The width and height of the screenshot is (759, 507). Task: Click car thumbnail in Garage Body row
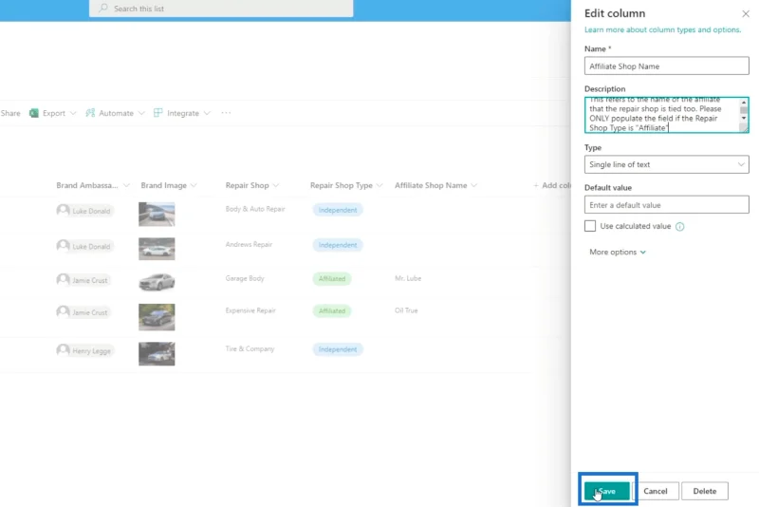(x=157, y=282)
